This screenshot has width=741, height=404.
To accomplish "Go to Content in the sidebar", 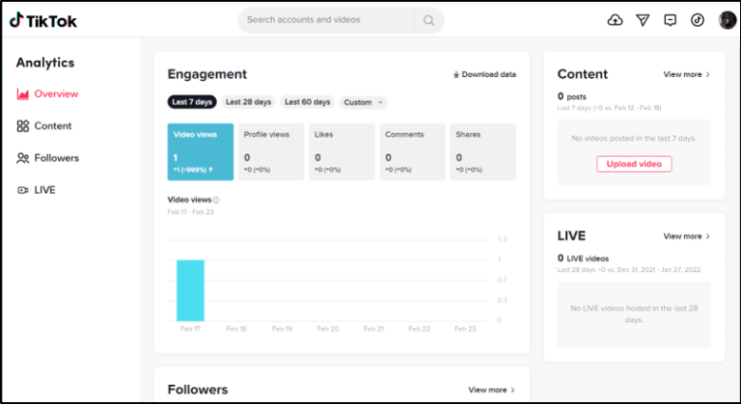I will pos(52,126).
